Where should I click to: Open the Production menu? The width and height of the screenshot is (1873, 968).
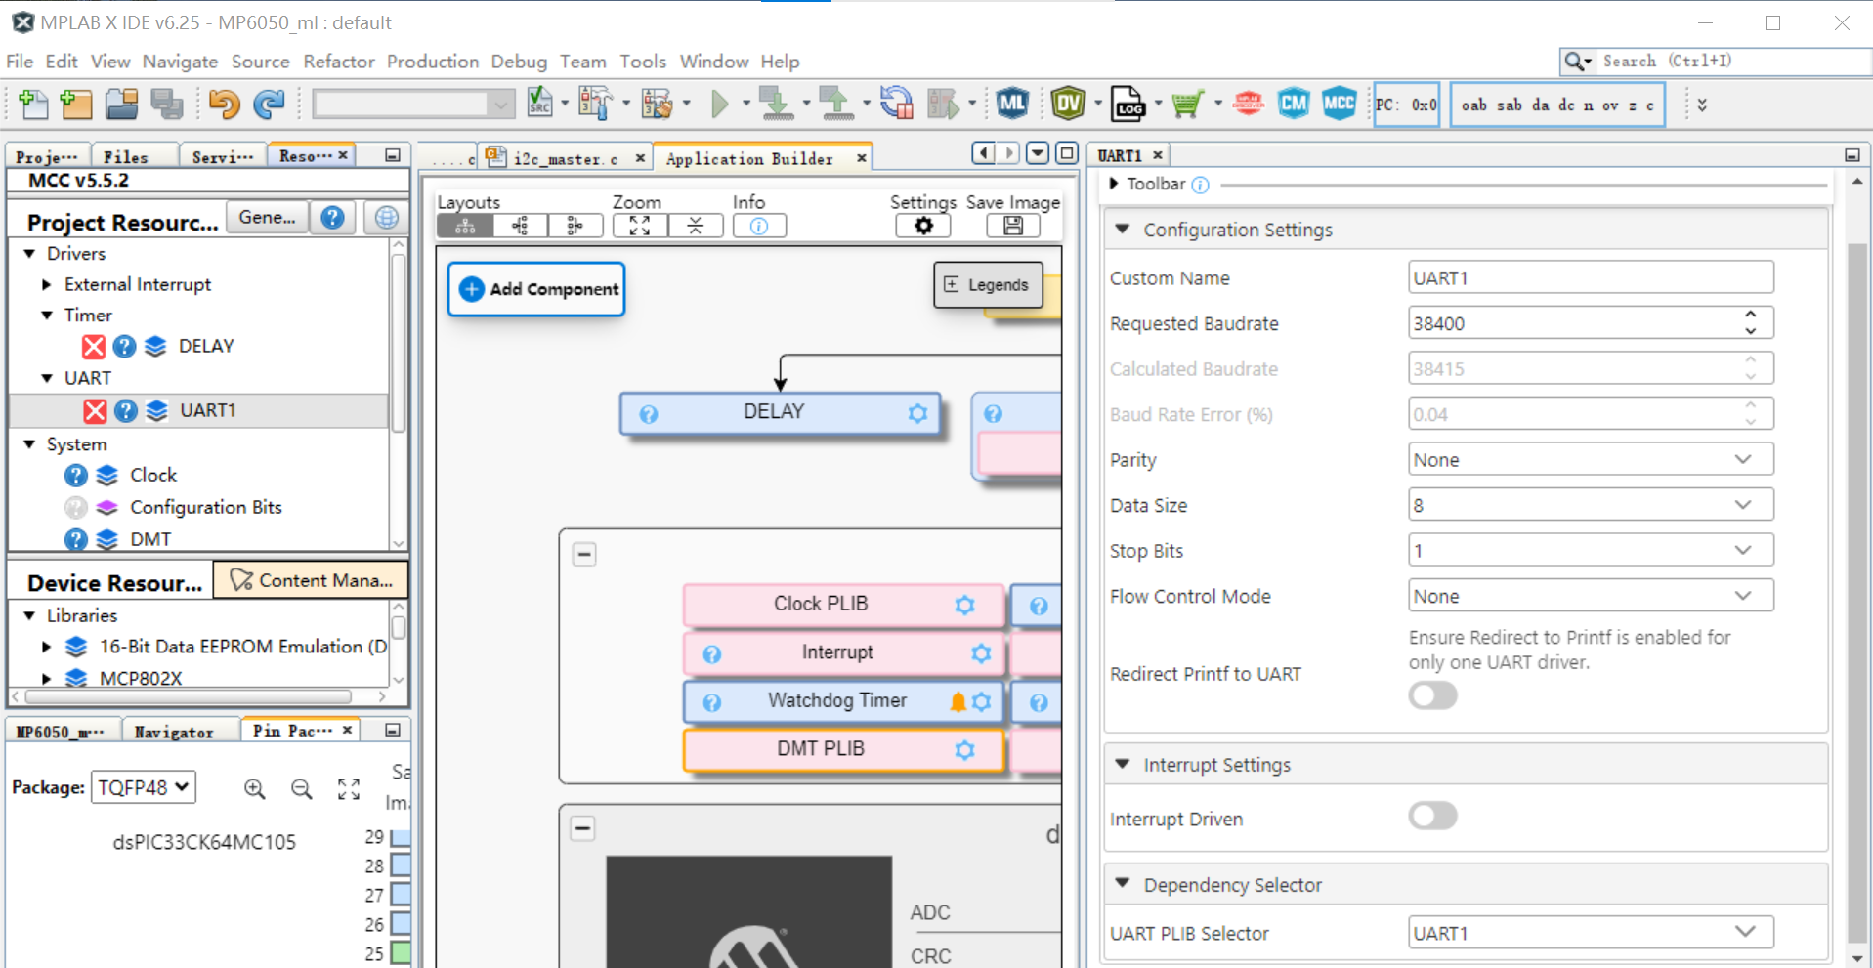pos(433,62)
